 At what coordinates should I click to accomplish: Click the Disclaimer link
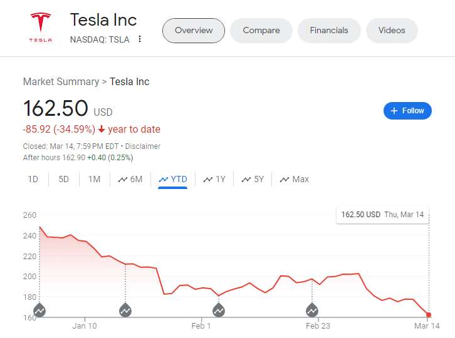(x=143, y=146)
